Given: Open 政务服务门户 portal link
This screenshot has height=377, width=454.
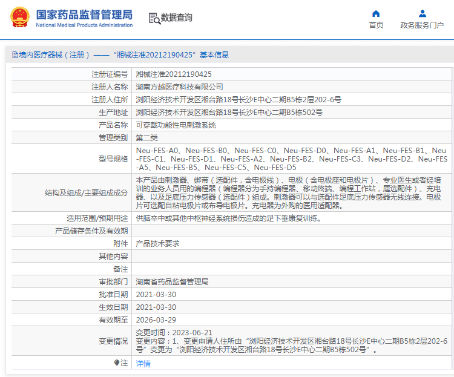Looking at the screenshot, I should [422, 25].
